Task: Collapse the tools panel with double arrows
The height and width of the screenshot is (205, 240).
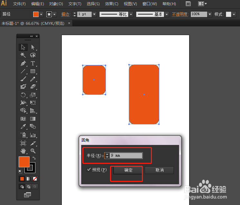Action: pyautogui.click(x=32, y=36)
